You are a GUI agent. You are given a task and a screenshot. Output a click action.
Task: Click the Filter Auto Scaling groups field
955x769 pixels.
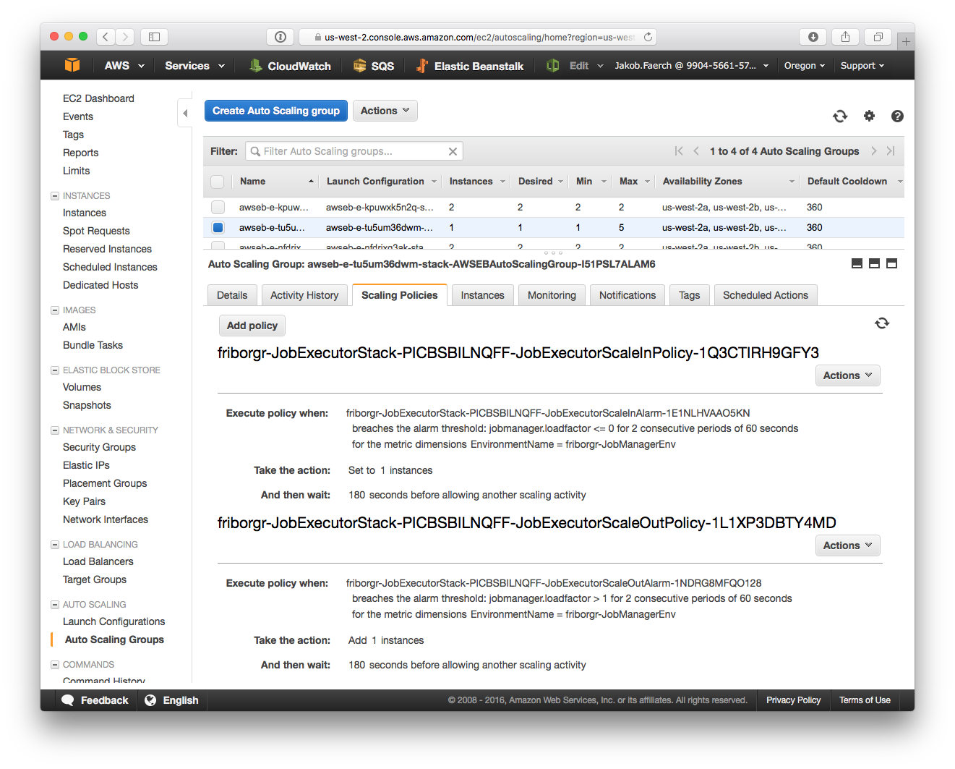tap(354, 151)
